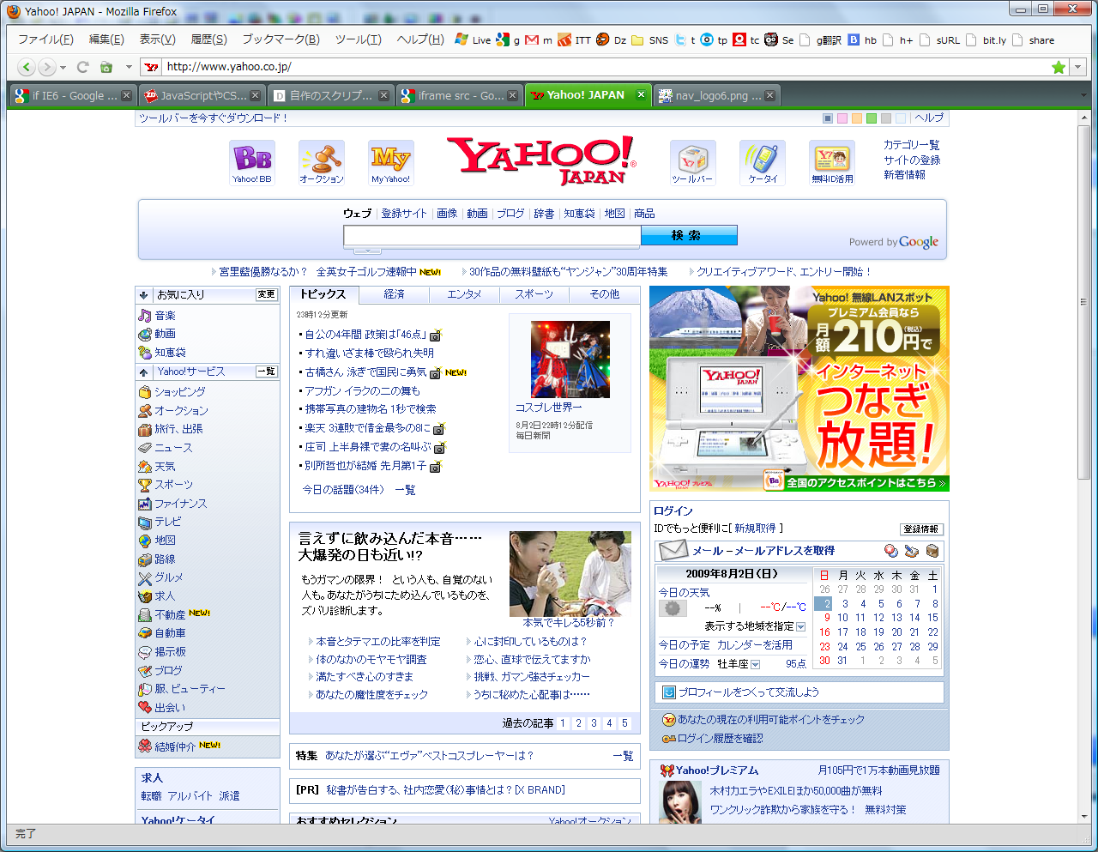Image resolution: width=1098 pixels, height=852 pixels.
Task: Open the ITT bookmark
Action: point(575,39)
